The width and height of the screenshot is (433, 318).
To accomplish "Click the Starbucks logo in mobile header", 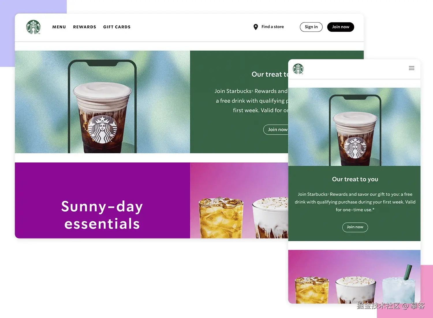I will pyautogui.click(x=298, y=69).
